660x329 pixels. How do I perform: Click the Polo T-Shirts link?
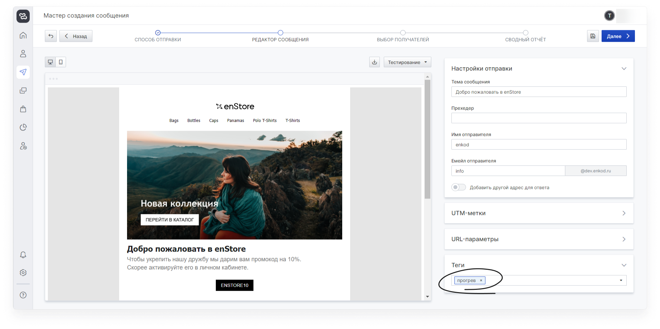coord(265,121)
